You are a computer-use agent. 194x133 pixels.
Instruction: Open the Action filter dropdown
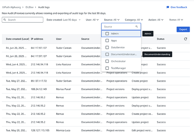(156, 20)
